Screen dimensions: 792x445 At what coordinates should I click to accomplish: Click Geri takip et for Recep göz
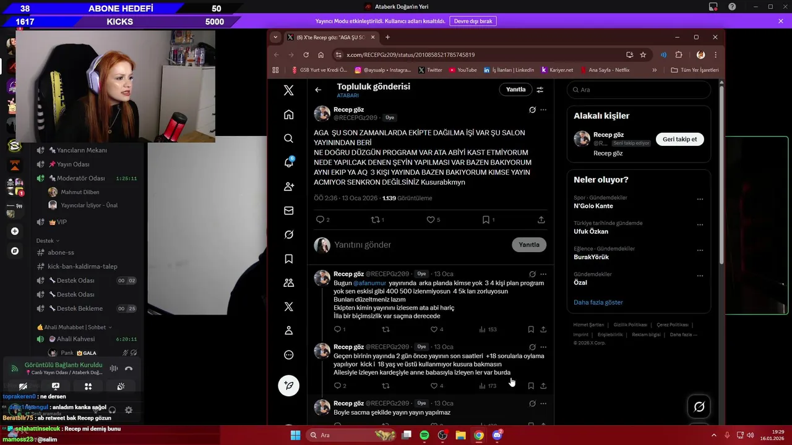point(679,139)
